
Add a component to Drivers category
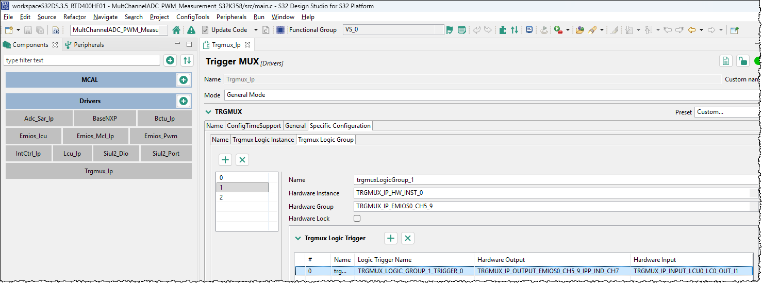point(183,101)
